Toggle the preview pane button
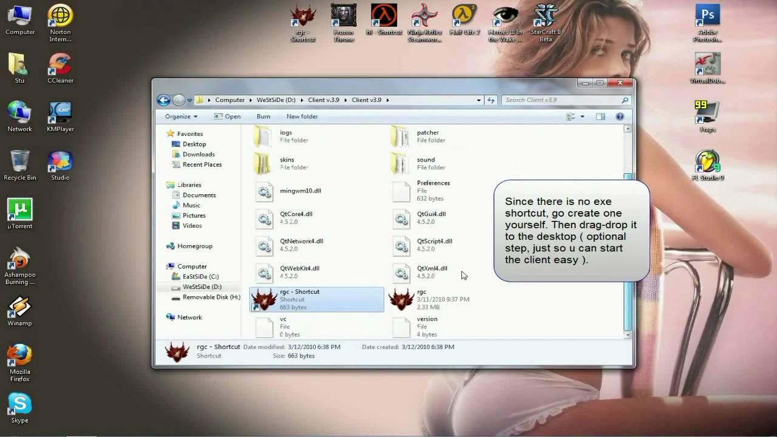Viewport: 777px width, 437px height. click(600, 117)
